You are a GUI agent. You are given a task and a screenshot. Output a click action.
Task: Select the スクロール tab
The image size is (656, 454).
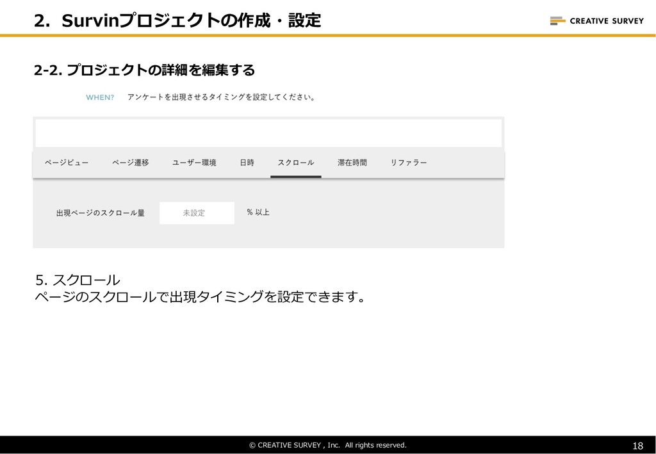coord(296,163)
